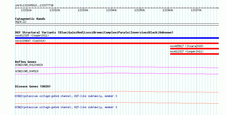Click the 133360k ruler tick label
Viewport: 226px width, 115px height.
point(168,10)
